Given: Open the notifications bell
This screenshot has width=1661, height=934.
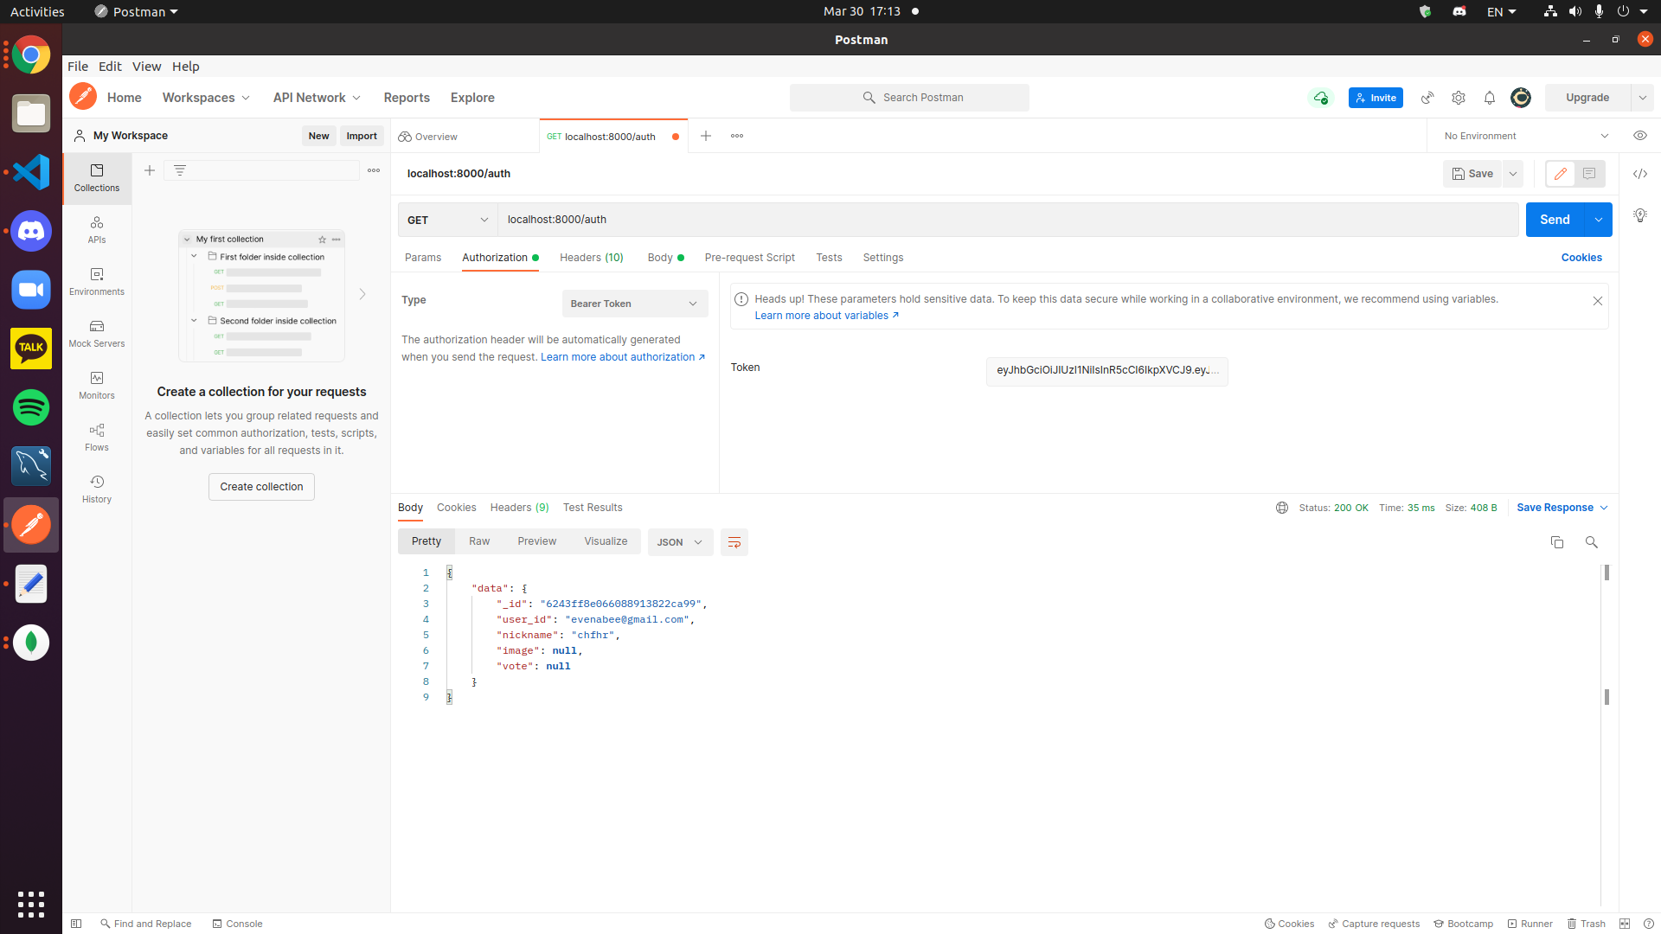Looking at the screenshot, I should [1490, 98].
